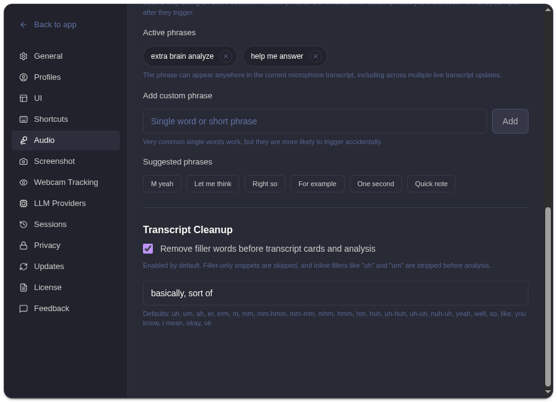Click 'Remove filler words' checkbox label

pyautogui.click(x=267, y=249)
